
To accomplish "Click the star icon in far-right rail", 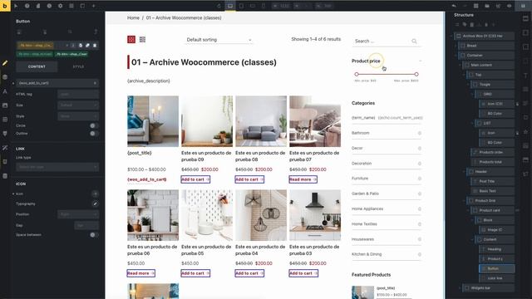I will click(525, 131).
